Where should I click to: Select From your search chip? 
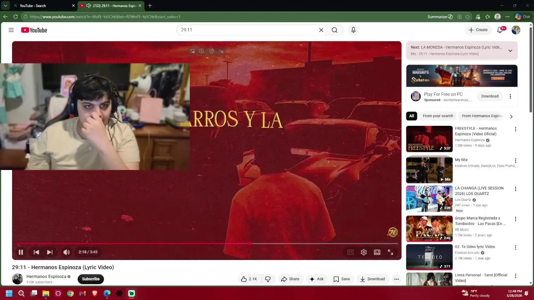[x=438, y=116]
